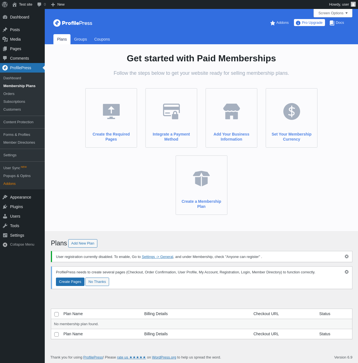Click the Add New Plan button
The image size is (358, 363).
coord(83,243)
